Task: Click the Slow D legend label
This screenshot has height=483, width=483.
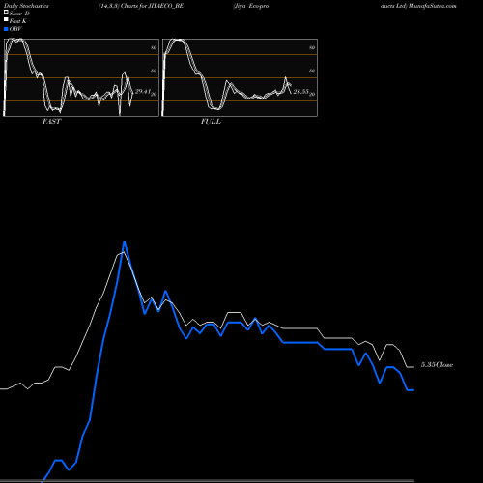Action: tap(19, 14)
